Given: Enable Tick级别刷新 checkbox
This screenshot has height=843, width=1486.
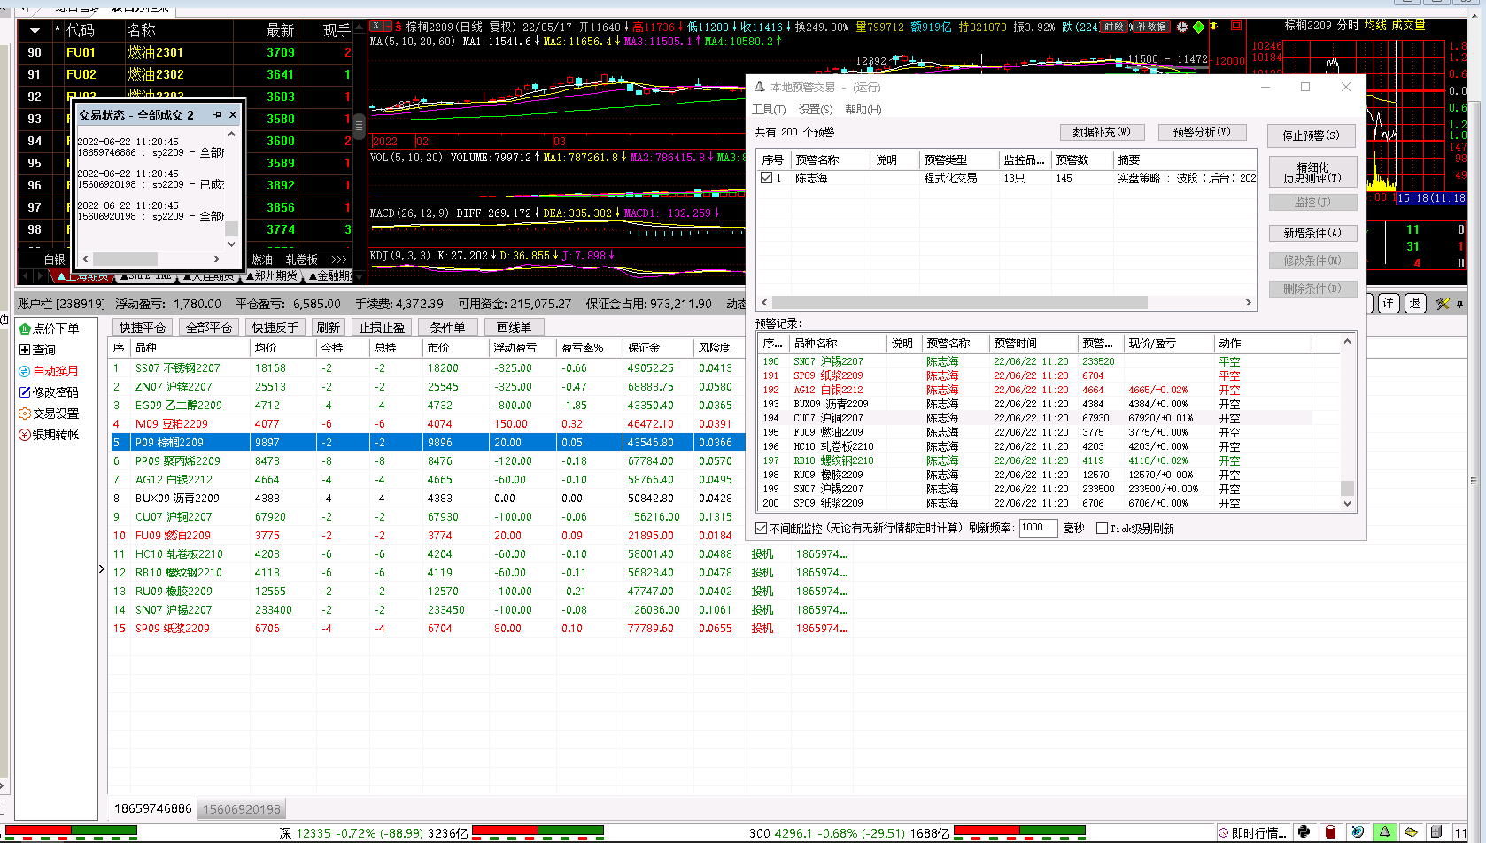Looking at the screenshot, I should point(1102,529).
